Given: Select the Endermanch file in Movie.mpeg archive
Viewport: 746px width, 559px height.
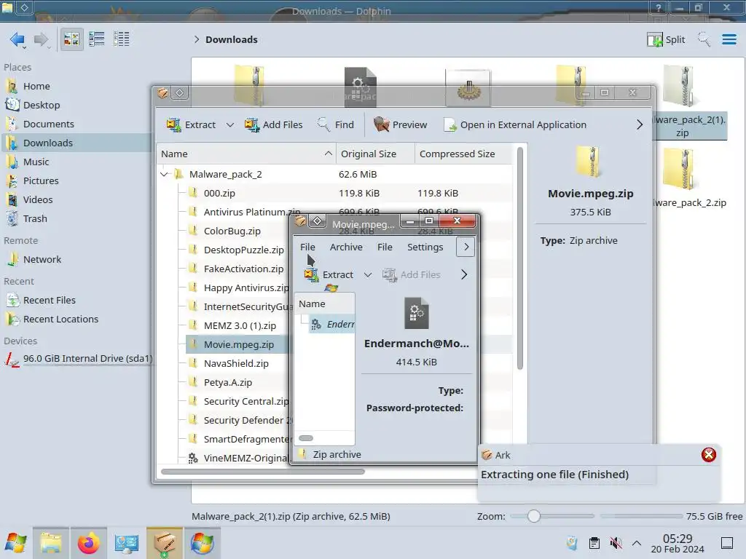Looking at the screenshot, I should pyautogui.click(x=332, y=325).
